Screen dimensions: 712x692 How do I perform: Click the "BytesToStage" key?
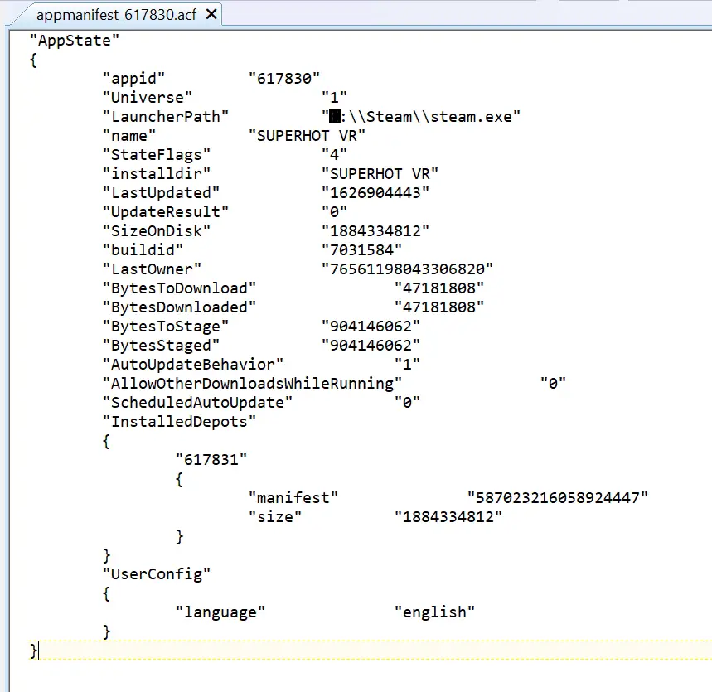166,327
